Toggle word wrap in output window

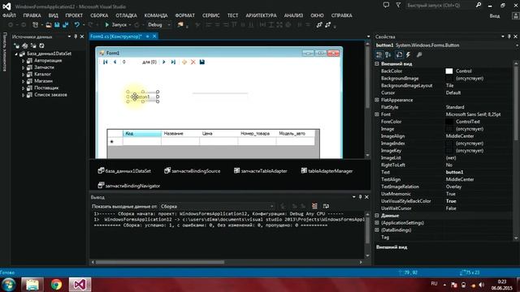[326, 206]
